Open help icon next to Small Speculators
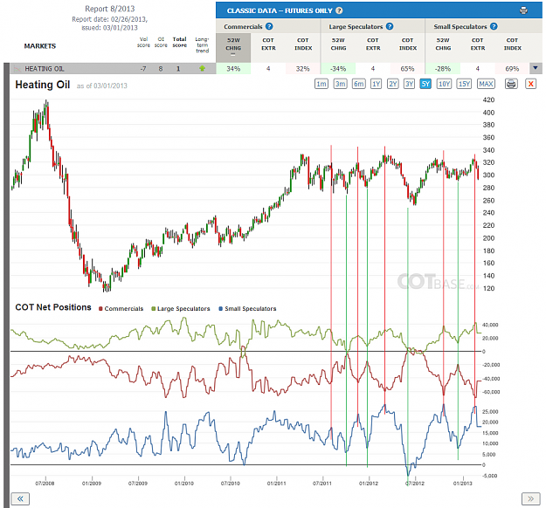 494,26
